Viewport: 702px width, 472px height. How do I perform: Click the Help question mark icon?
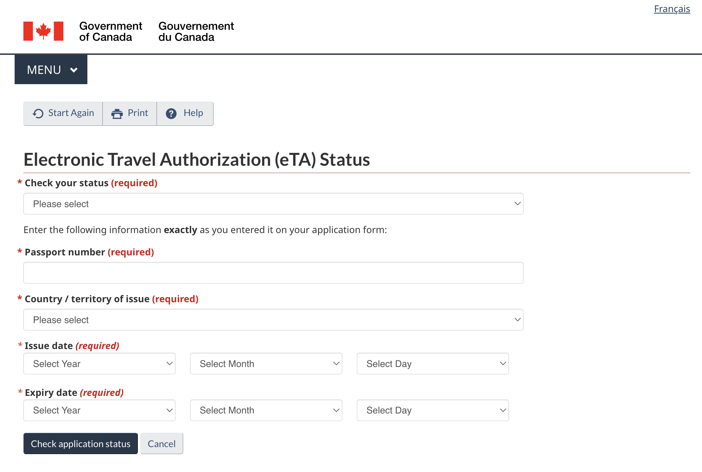click(171, 113)
